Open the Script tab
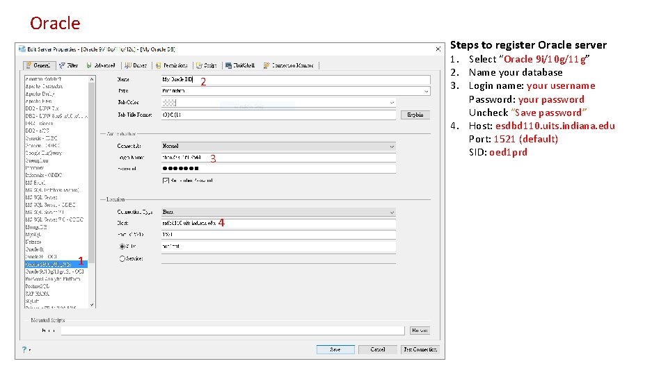The width and height of the screenshot is (668, 375). tap(207, 65)
